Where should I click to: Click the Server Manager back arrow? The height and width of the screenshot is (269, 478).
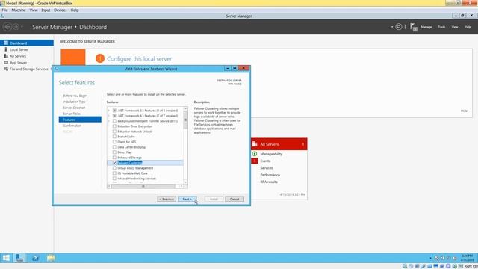7,27
